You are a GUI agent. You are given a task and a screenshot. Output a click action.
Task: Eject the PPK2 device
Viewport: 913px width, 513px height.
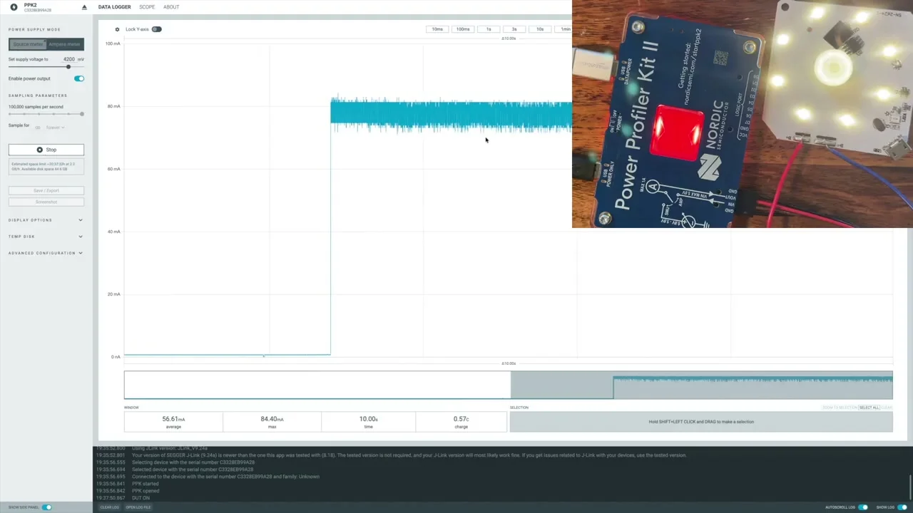point(84,7)
